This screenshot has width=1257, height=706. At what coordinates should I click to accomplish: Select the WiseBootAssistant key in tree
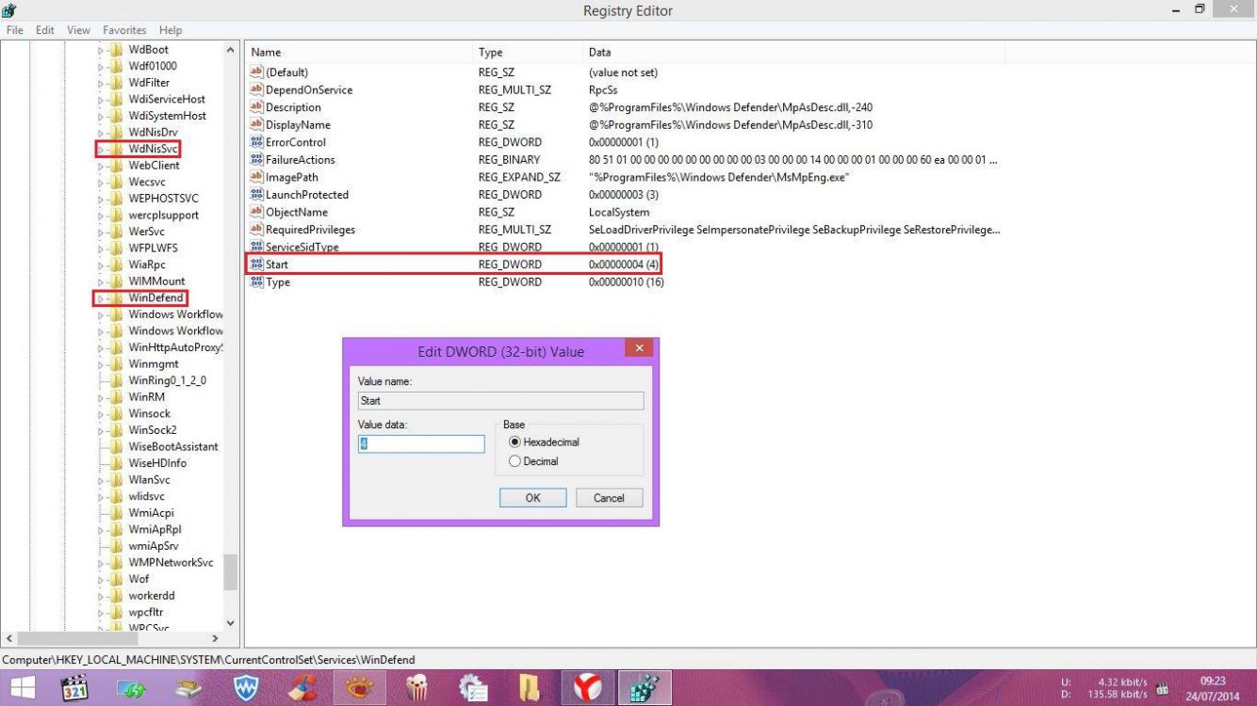point(173,446)
